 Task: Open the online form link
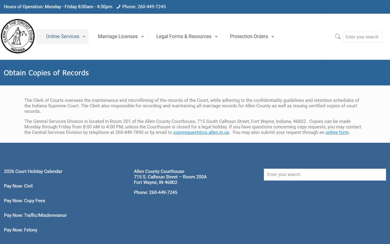coord(337,132)
